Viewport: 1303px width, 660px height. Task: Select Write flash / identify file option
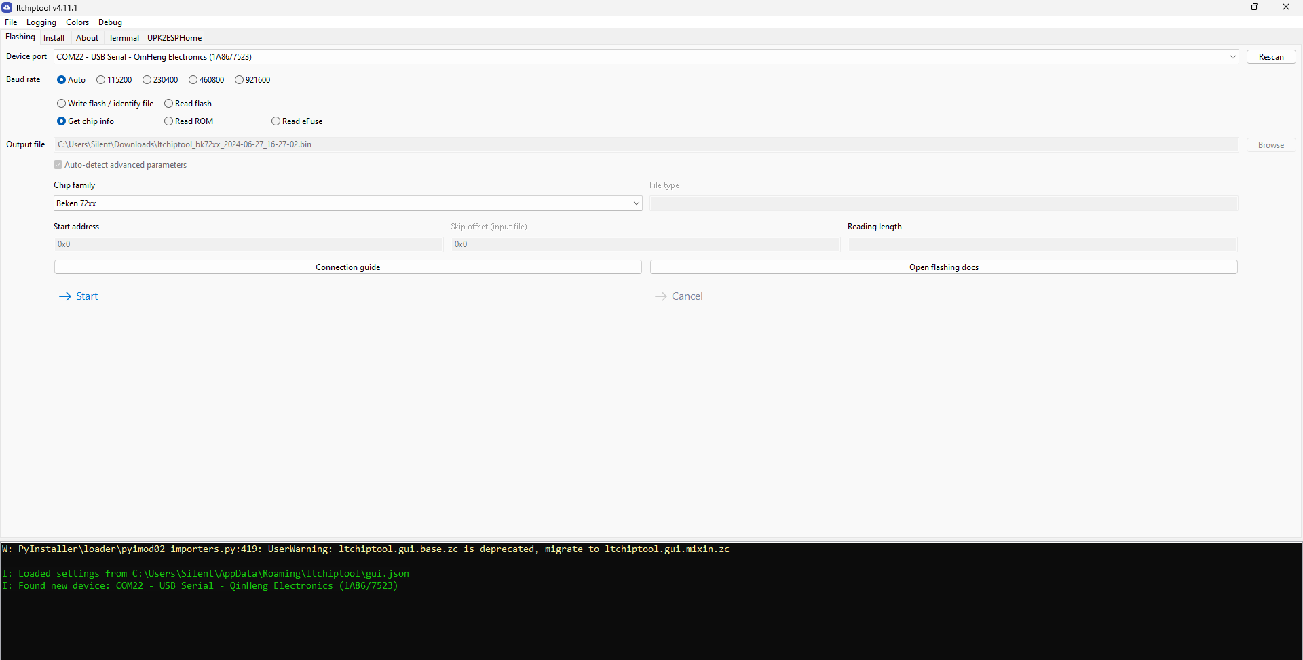click(105, 104)
